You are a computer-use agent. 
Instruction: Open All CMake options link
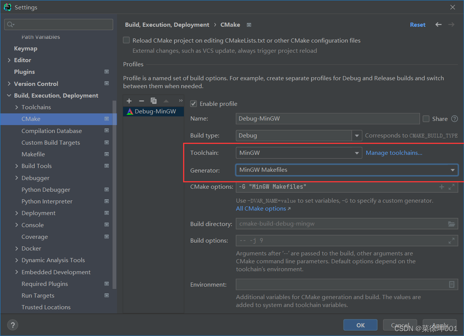(x=263, y=209)
